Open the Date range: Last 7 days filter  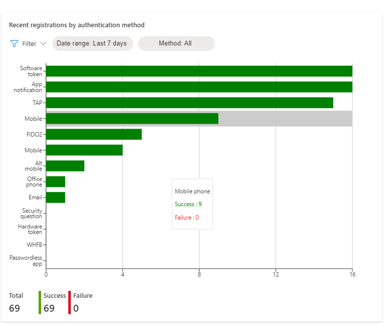click(92, 44)
